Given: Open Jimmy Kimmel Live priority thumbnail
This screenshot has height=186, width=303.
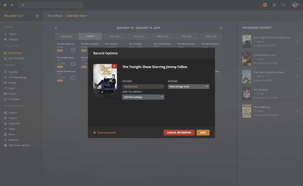Looking at the screenshot, I should 247,59.
